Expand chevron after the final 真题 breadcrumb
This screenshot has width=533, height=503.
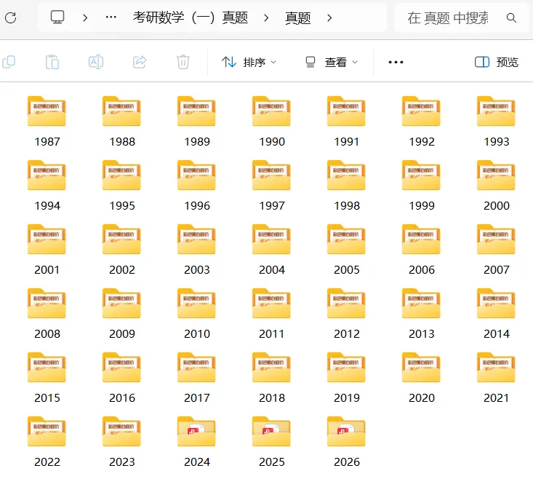[x=329, y=17]
